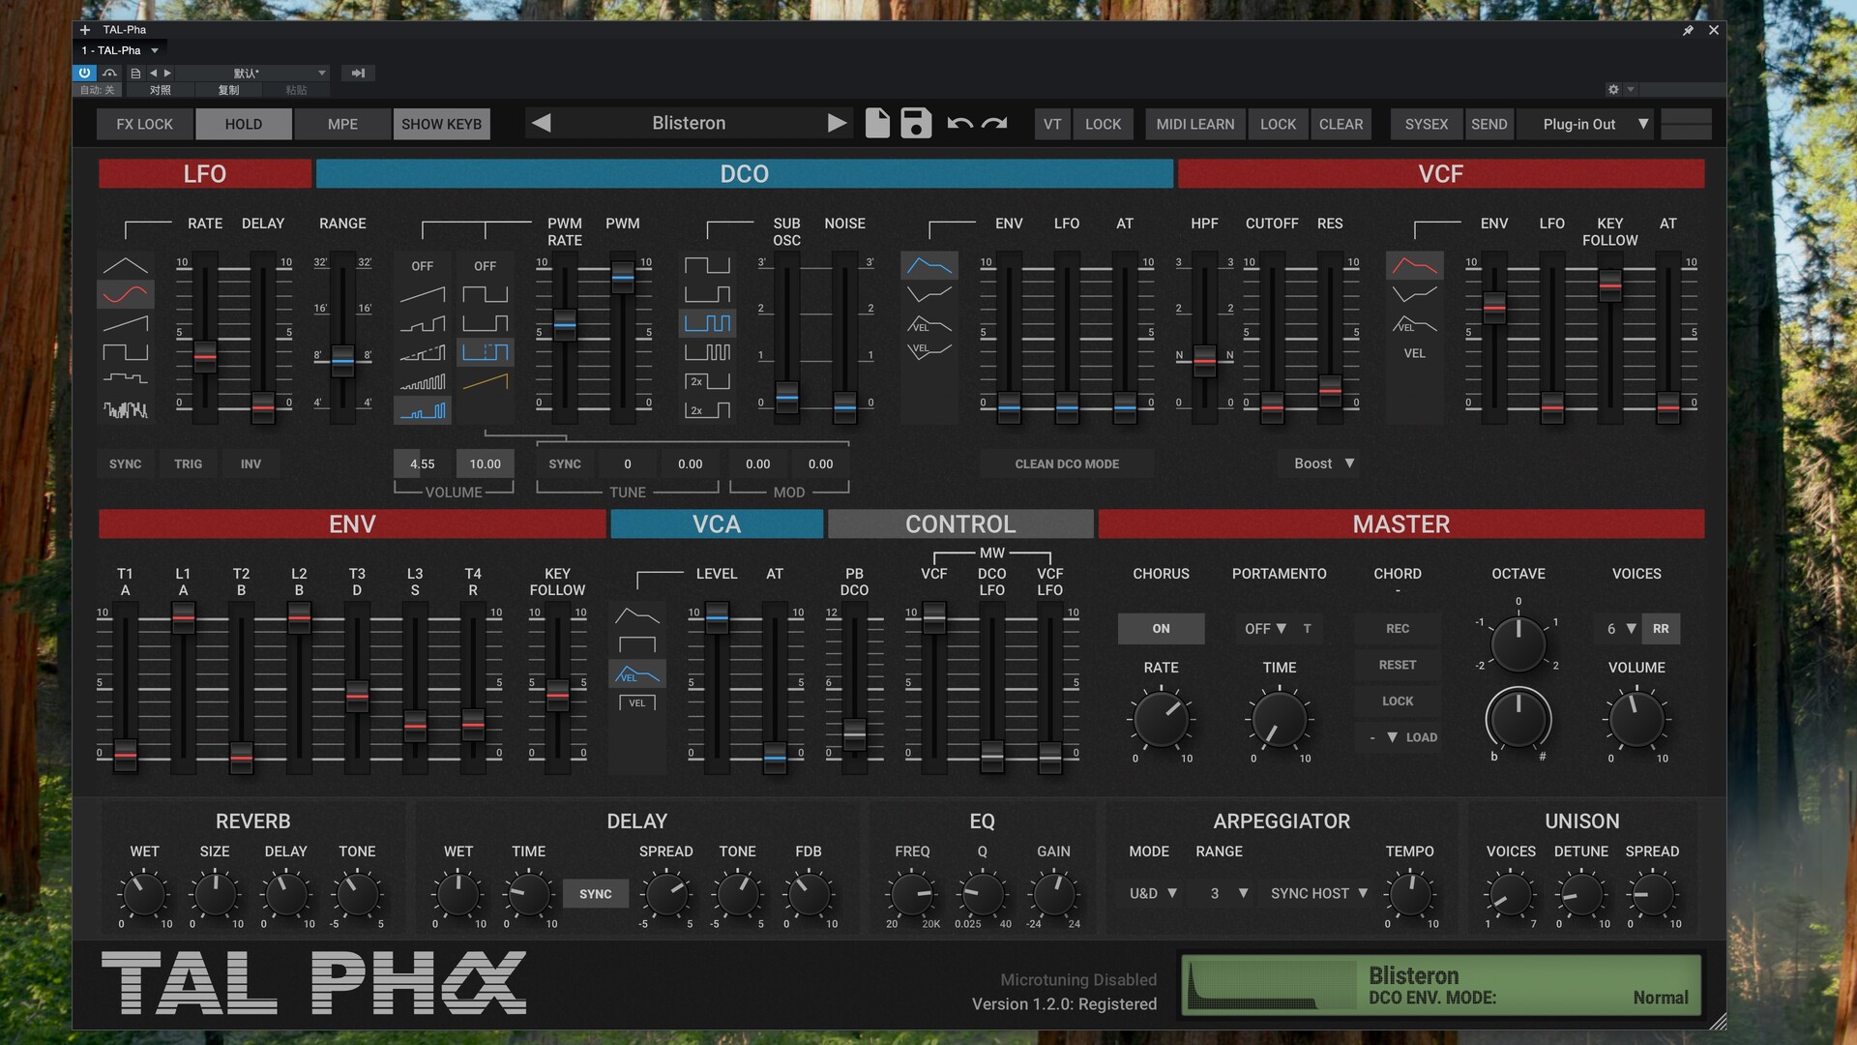1857x1045 pixels.
Task: Select the LFO sawtooth waveform icon
Action: click(x=126, y=323)
